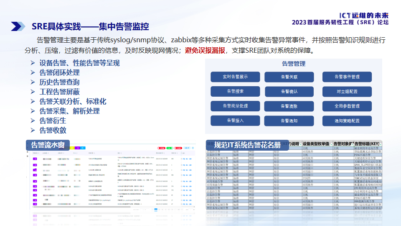401x226 pixels.
Task: Click bullet text 历史告警查询
Action: (59, 82)
